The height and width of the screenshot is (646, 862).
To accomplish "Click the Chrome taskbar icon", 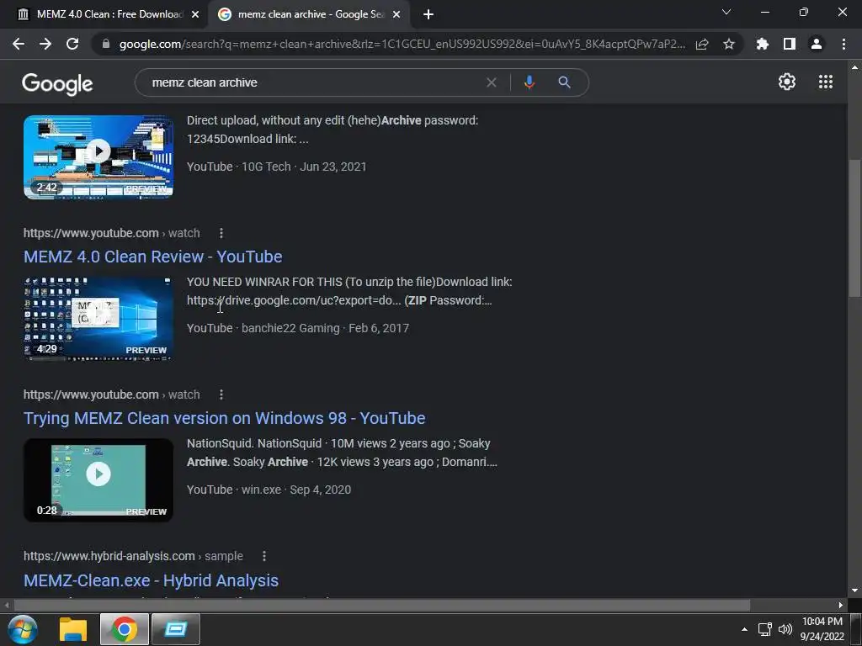I will 125,629.
